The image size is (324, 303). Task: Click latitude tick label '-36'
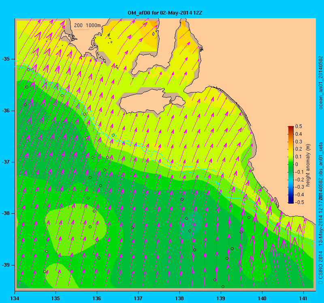6,111
